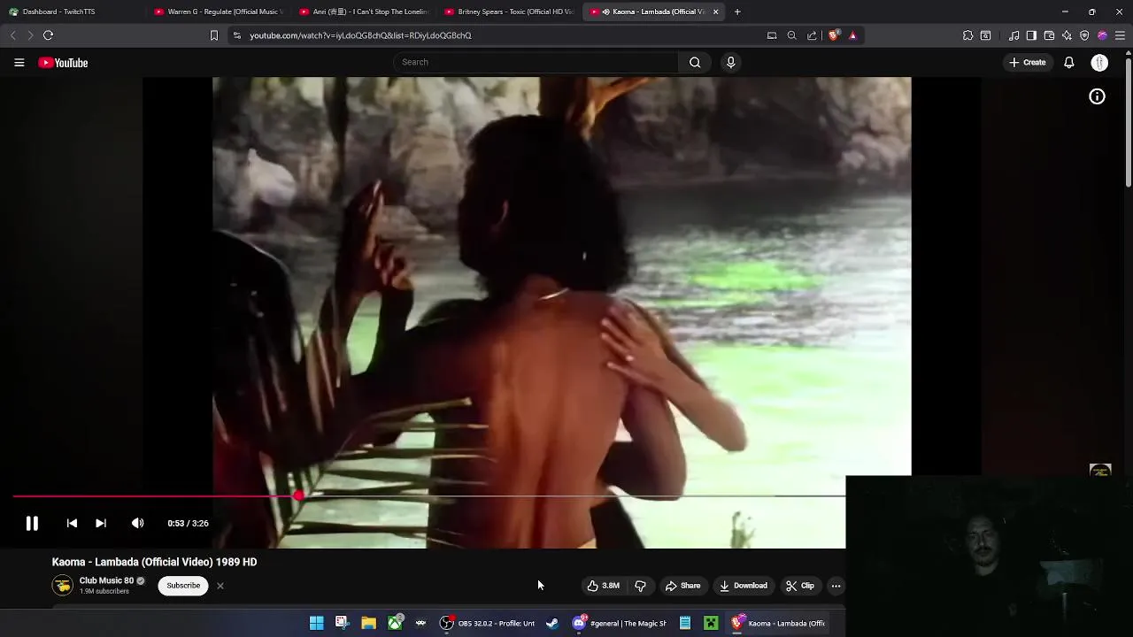Open Club Music 80 channel name link

(x=106, y=580)
